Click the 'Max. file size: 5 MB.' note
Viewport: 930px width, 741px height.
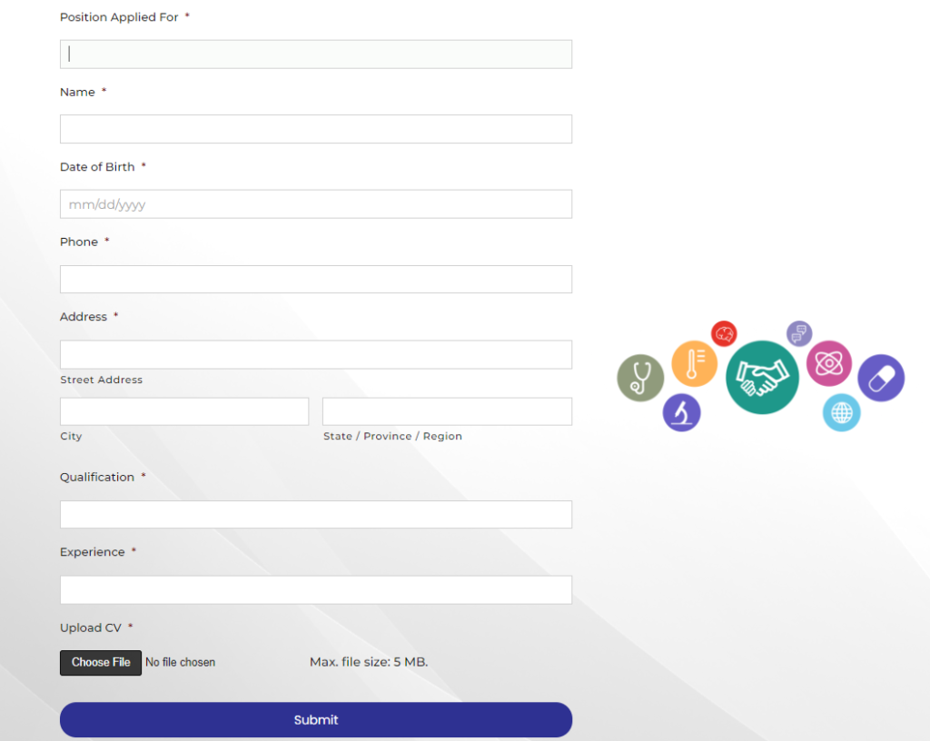coord(369,662)
